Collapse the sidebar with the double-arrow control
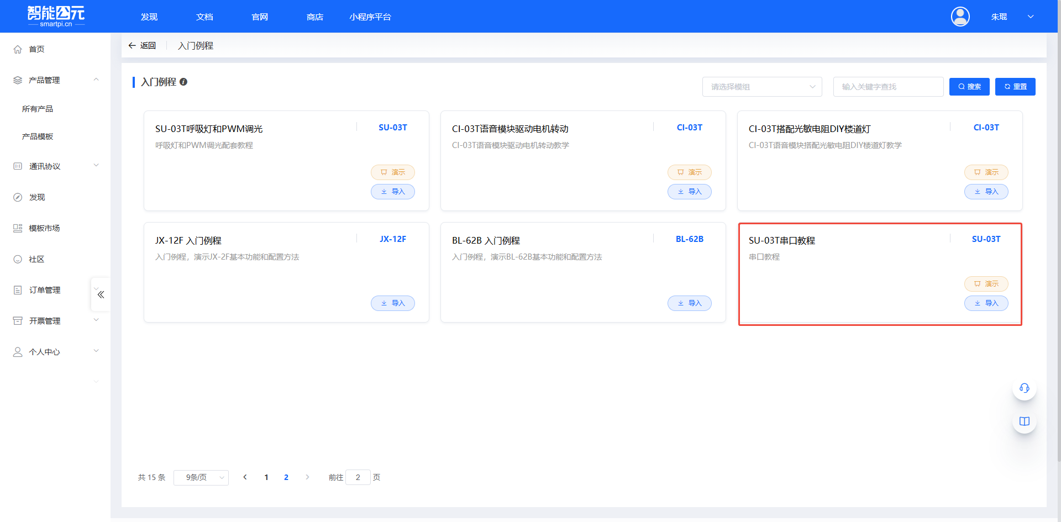Viewport: 1061px width, 522px height. click(100, 294)
